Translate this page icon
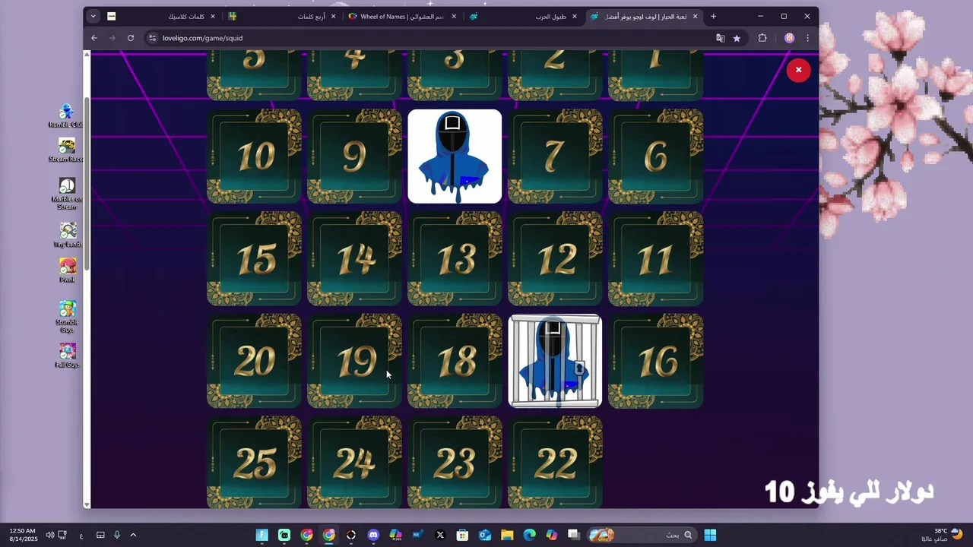The height and width of the screenshot is (547, 973). coord(720,38)
